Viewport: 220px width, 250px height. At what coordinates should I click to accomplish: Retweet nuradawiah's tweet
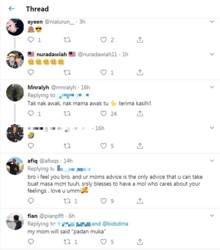(x=67, y=72)
